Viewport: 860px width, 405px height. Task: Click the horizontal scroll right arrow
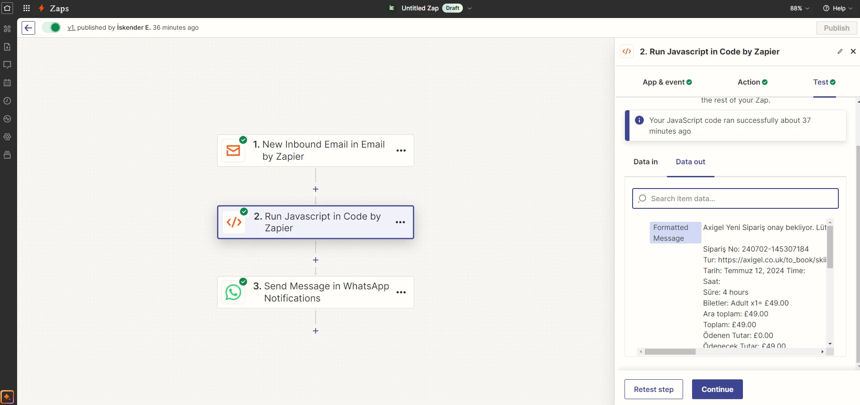point(822,352)
